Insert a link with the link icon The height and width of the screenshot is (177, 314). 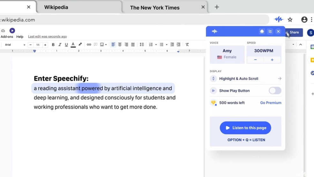point(89,45)
